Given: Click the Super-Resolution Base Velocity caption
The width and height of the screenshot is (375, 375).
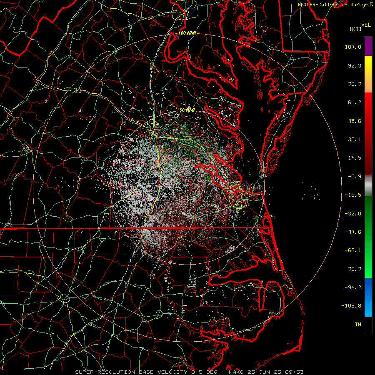Looking at the screenshot, I should pyautogui.click(x=190, y=372).
